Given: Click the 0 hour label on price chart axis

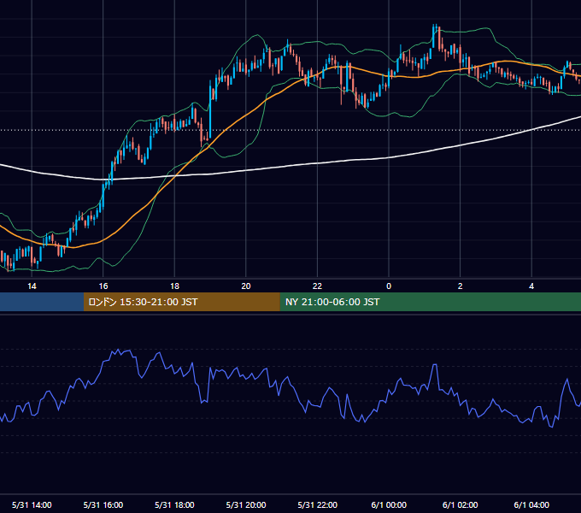Looking at the screenshot, I should (x=389, y=286).
